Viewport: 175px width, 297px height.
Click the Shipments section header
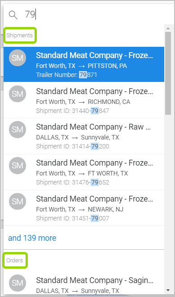(x=19, y=35)
